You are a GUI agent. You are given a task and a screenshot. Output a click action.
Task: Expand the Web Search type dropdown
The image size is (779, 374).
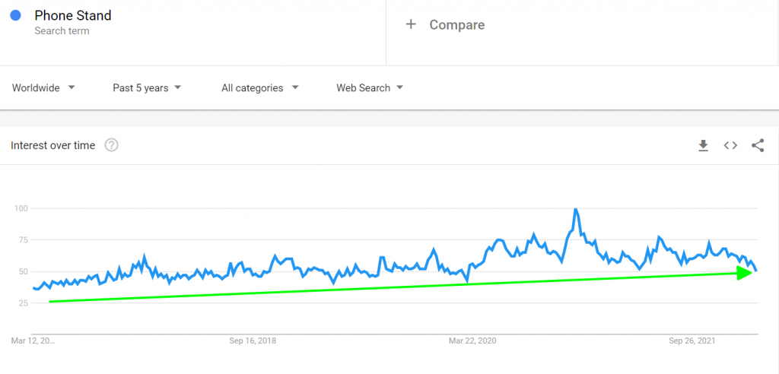(370, 88)
